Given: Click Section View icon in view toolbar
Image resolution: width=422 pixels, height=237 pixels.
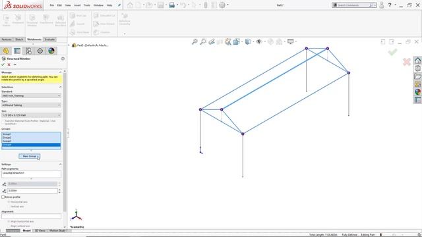Looking at the screenshot, I should click(x=220, y=41).
